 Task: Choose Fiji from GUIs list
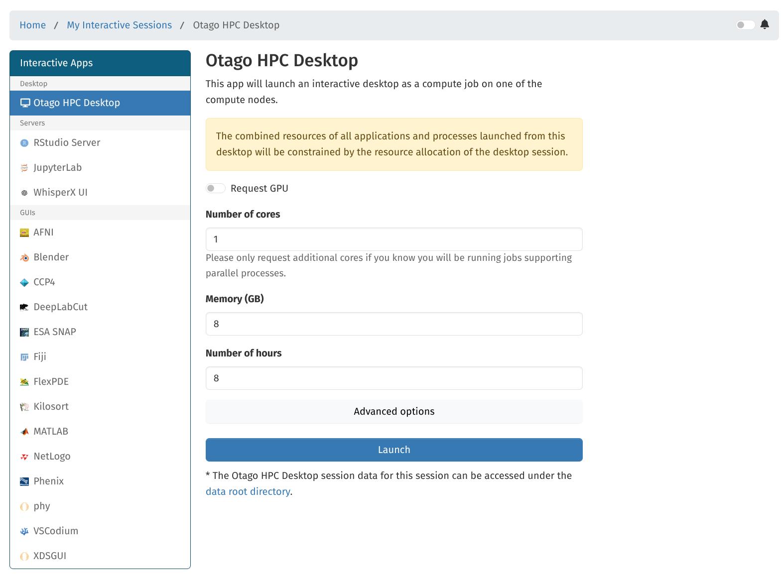(100, 357)
